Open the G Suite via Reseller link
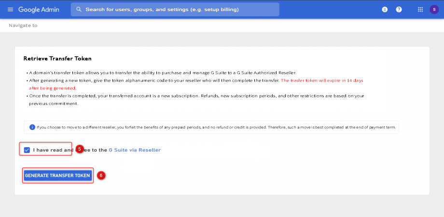Viewport: 444px width, 217px height. (x=135, y=150)
